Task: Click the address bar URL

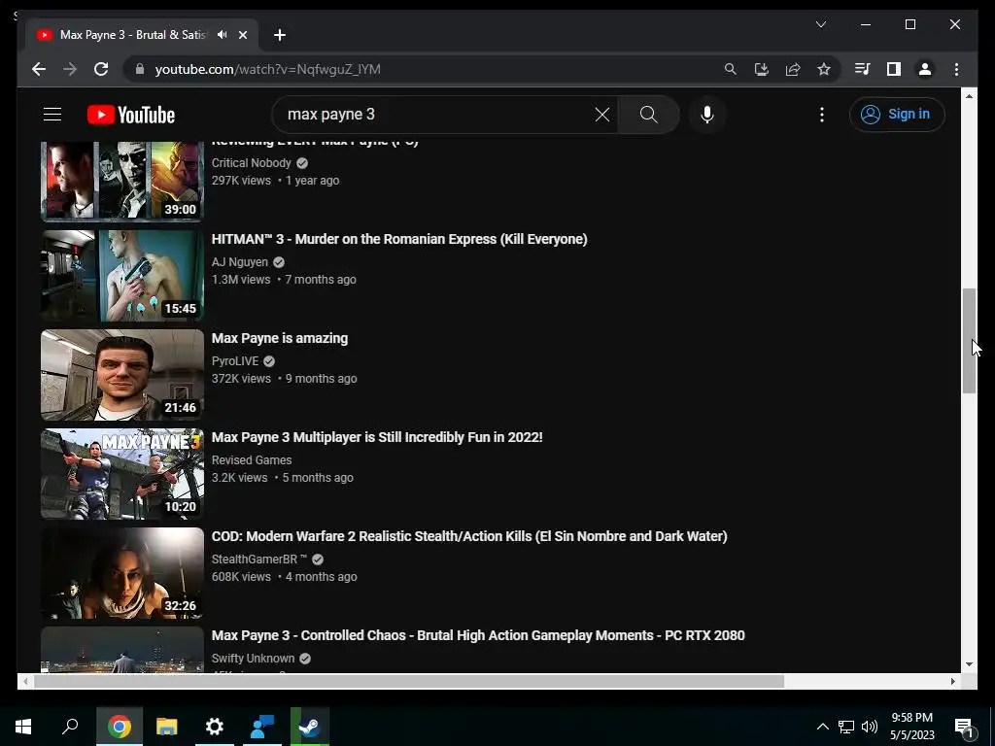Action: coord(268,69)
